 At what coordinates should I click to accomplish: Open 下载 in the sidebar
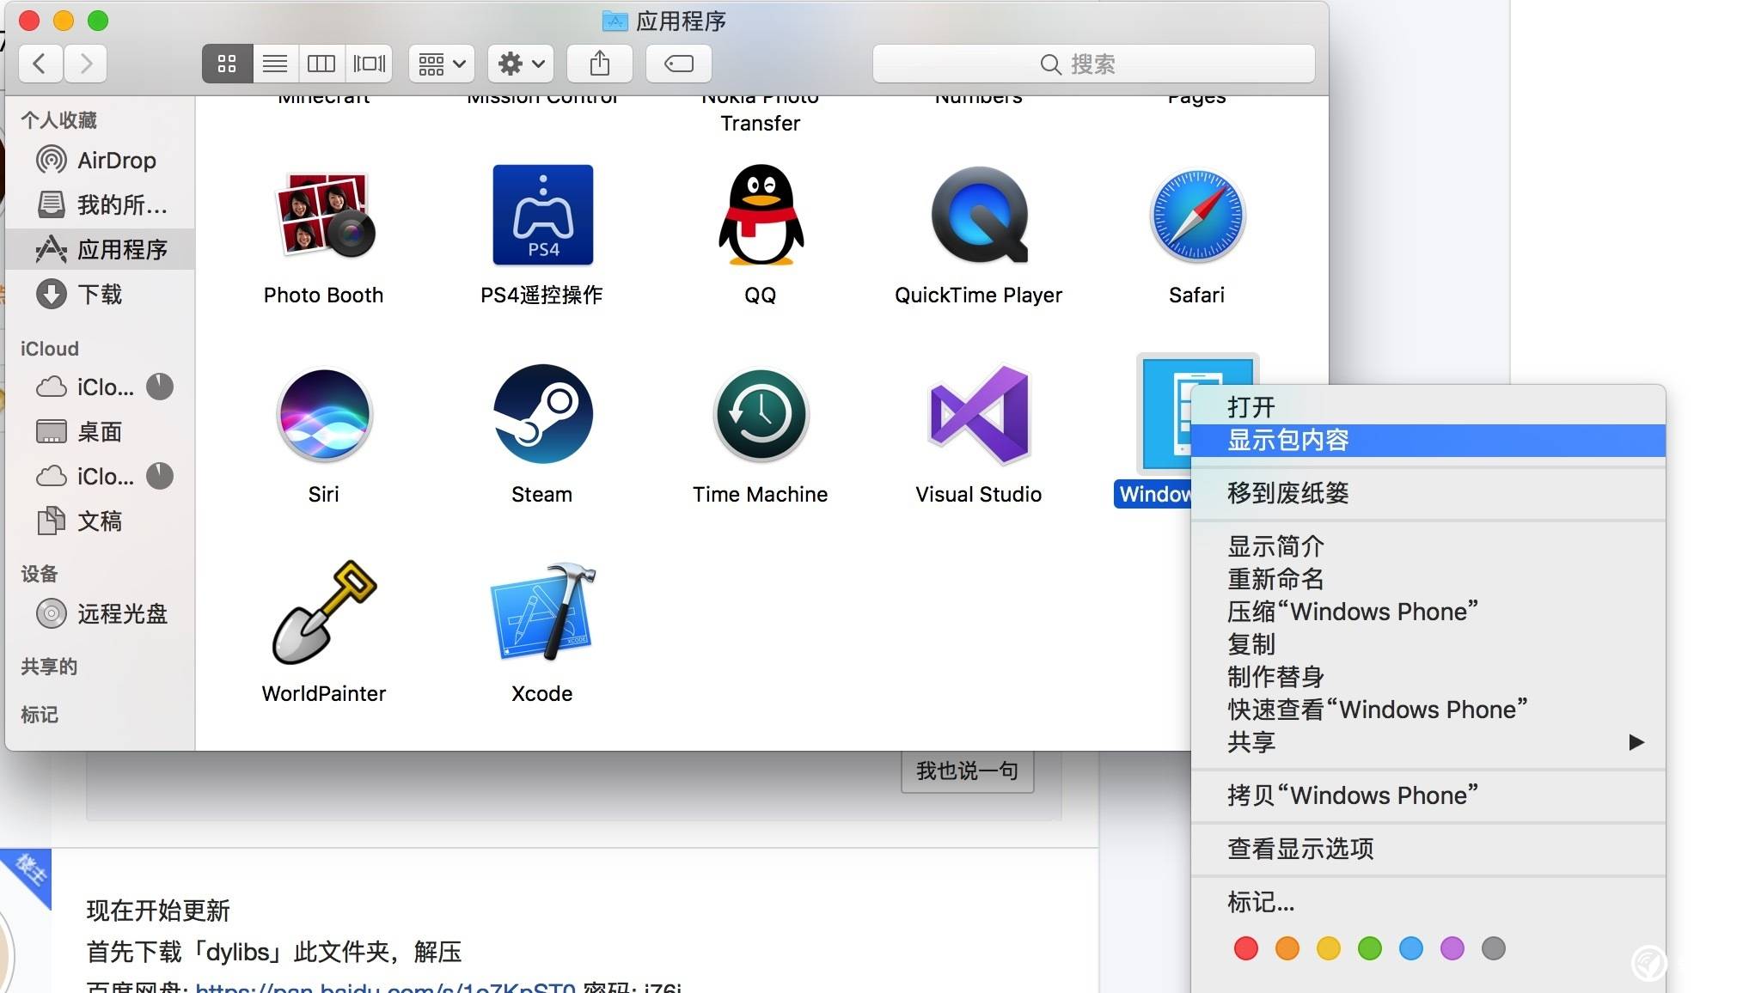(x=100, y=295)
